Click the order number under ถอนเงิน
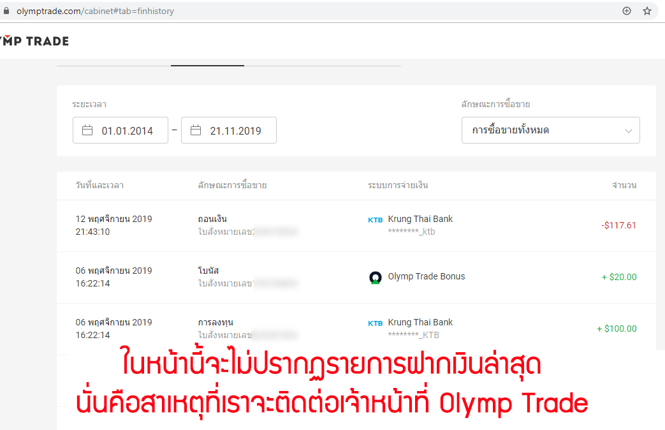This screenshot has width=665, height=430. [x=248, y=232]
